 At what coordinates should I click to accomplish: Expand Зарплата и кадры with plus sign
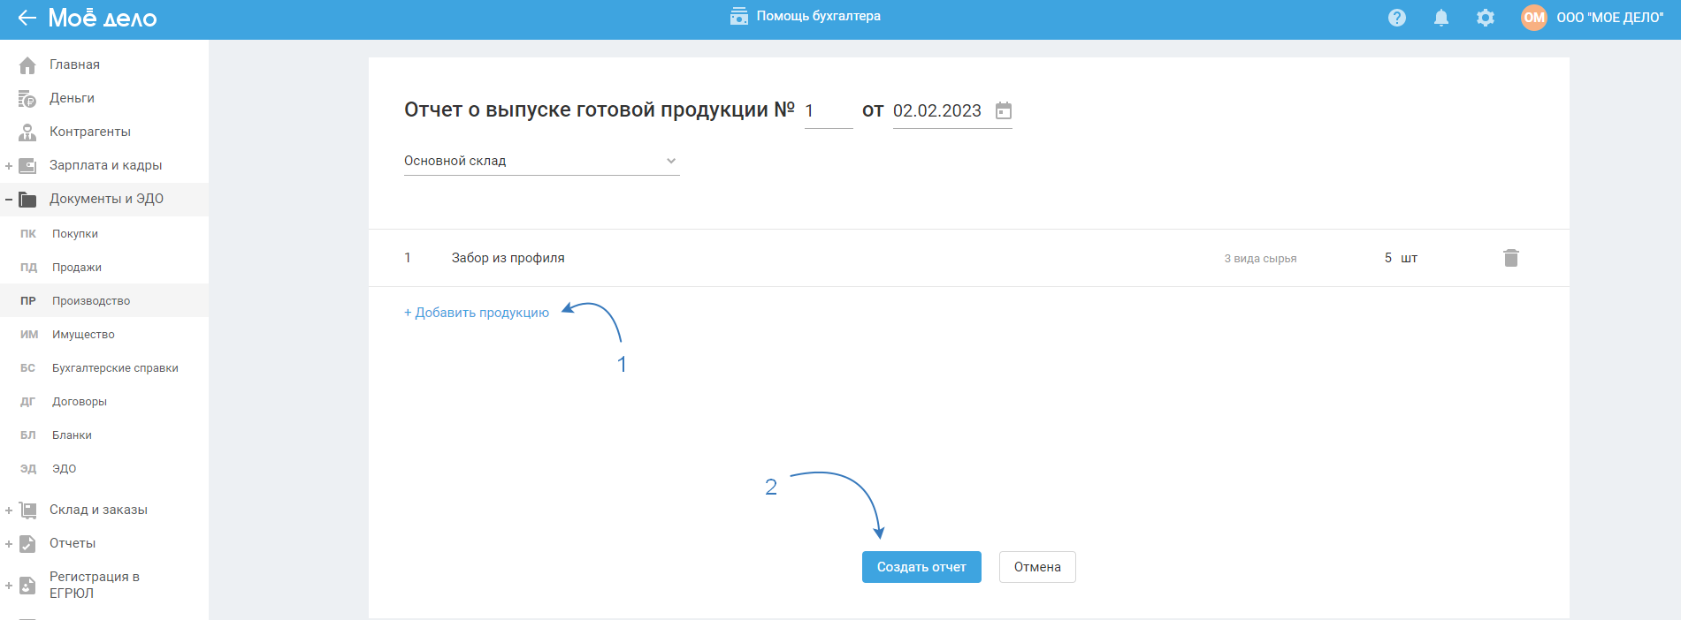pos(9,165)
